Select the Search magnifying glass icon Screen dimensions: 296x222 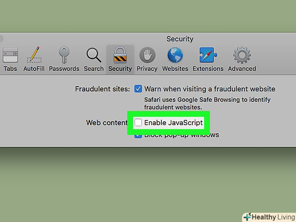[x=94, y=55]
